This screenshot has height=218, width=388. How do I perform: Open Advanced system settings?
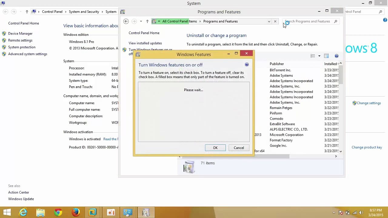click(28, 54)
